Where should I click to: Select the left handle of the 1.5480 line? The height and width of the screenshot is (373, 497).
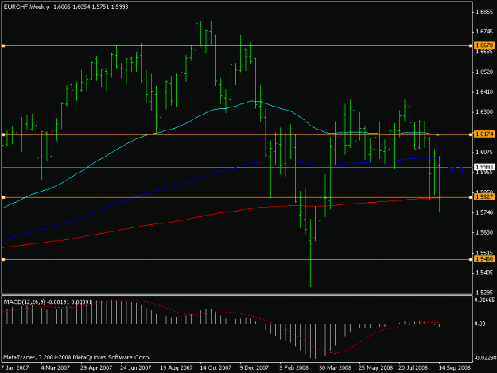3,259
